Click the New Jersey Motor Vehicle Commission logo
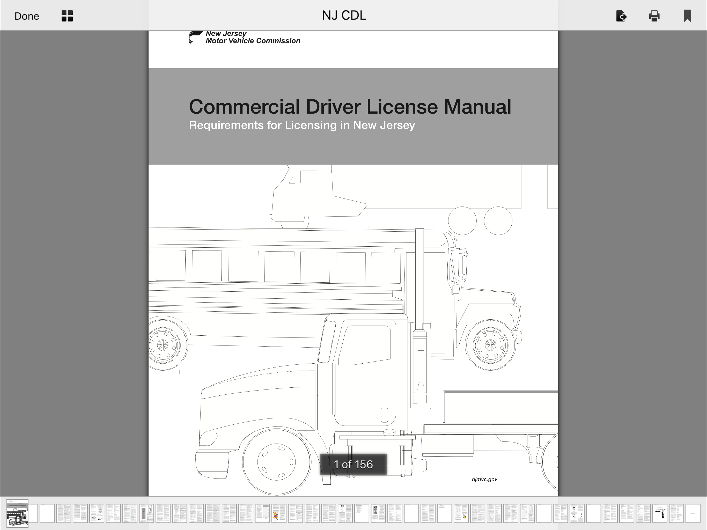The height and width of the screenshot is (530, 707). 245,38
